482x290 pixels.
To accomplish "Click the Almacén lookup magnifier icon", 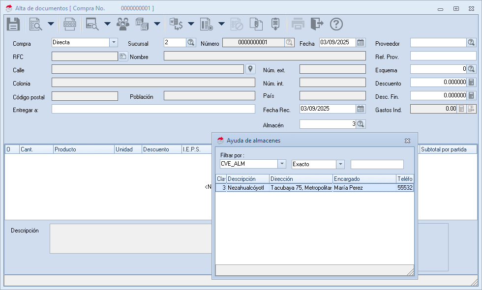I will [361, 124].
